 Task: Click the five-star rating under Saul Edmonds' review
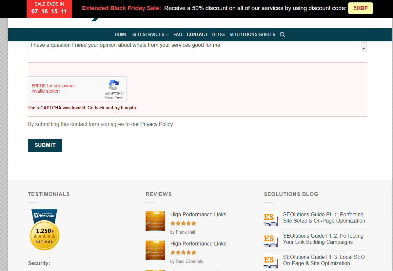click(x=183, y=252)
